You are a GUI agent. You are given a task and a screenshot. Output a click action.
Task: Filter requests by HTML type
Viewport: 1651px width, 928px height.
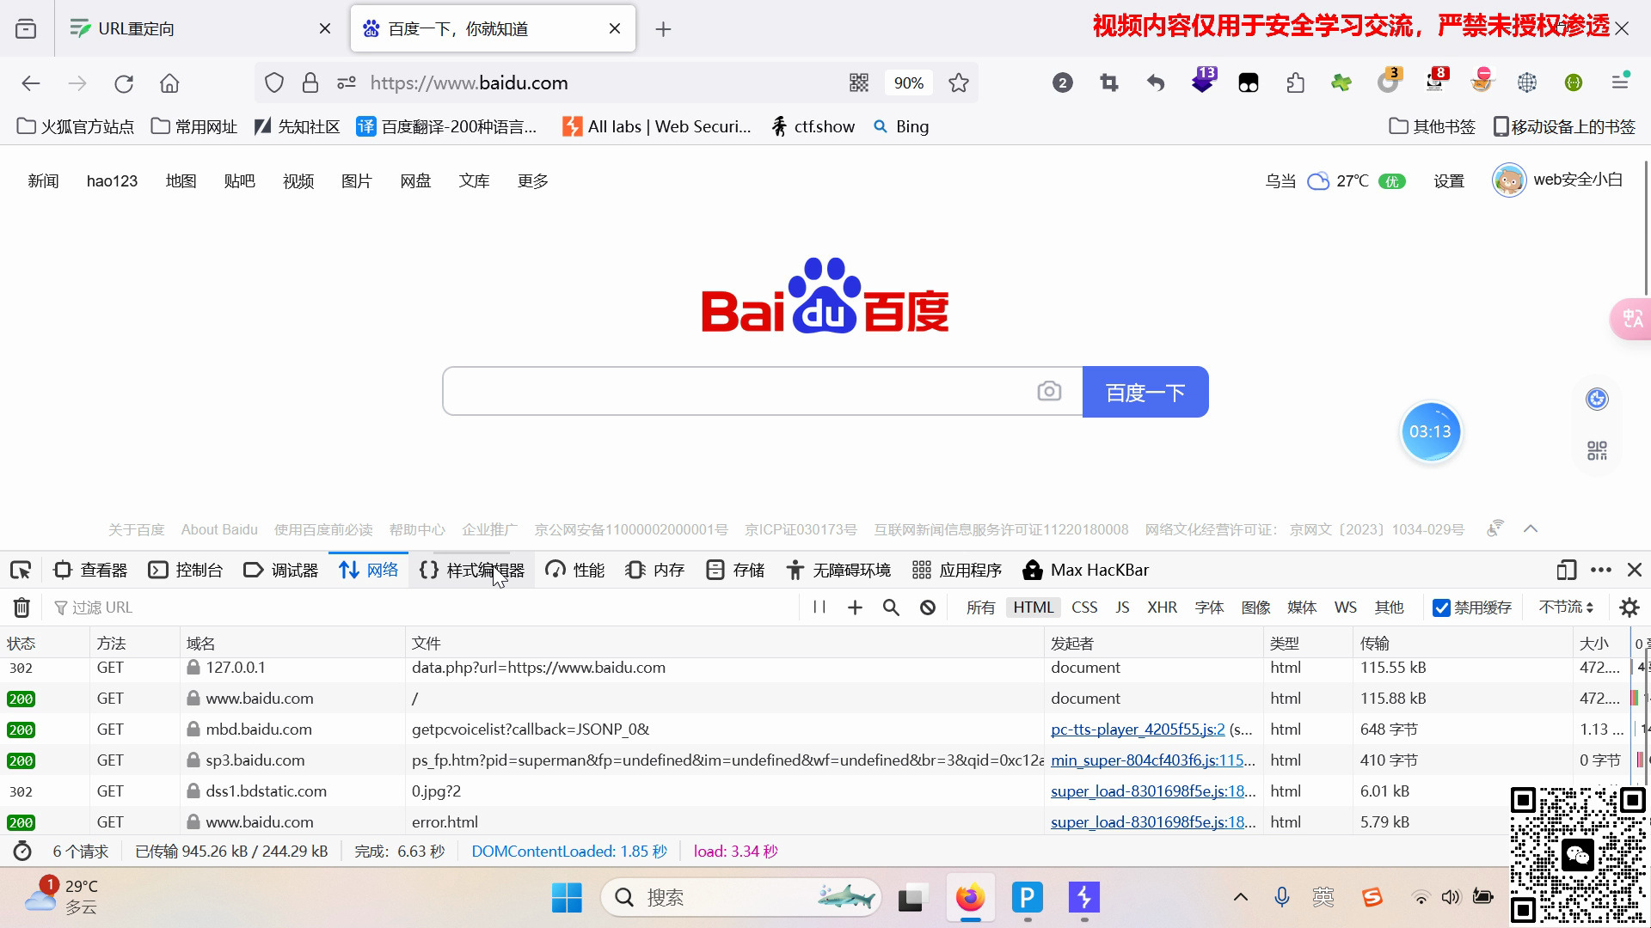tap(1033, 608)
